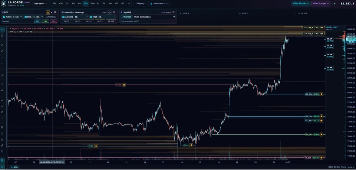This screenshot has width=356, height=170.
Task: Open the Offre Europe link
Action: coord(320,3)
